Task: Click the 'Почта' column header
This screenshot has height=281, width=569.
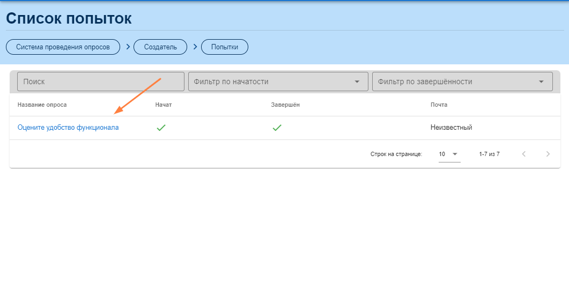Action: pyautogui.click(x=439, y=105)
